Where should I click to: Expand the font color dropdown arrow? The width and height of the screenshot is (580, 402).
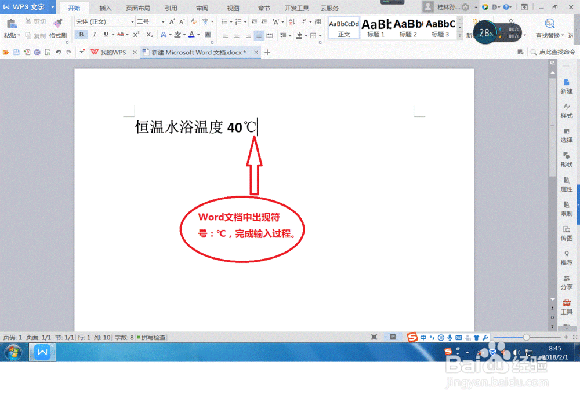[x=198, y=35]
